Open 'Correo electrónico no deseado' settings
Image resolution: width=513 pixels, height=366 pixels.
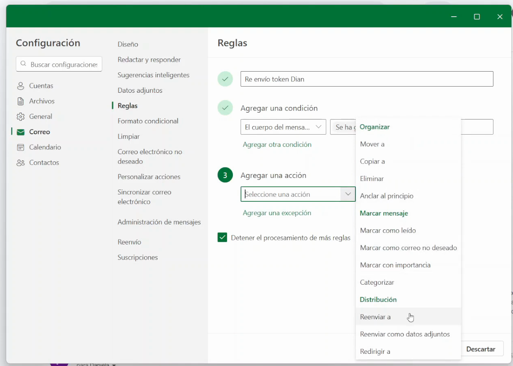[150, 157]
